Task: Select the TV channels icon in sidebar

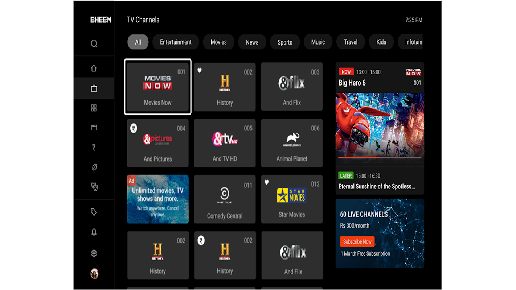Action: point(94,88)
